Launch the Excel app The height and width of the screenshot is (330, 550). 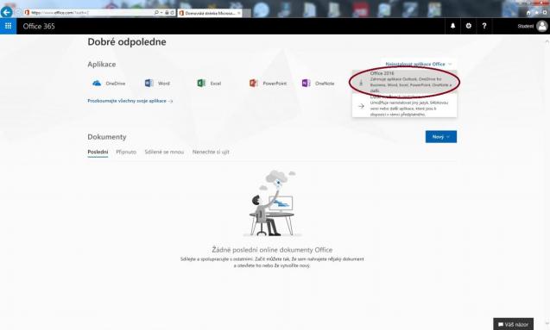(x=209, y=84)
